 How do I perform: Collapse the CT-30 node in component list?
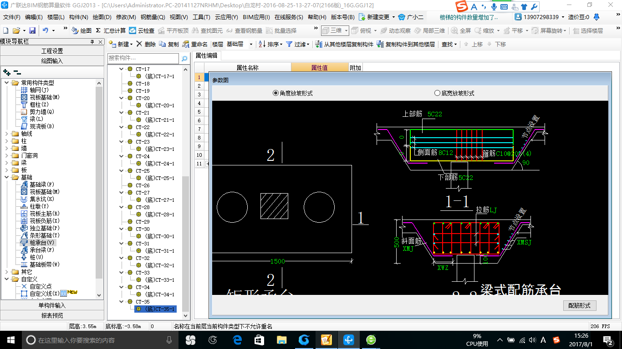[121, 229]
